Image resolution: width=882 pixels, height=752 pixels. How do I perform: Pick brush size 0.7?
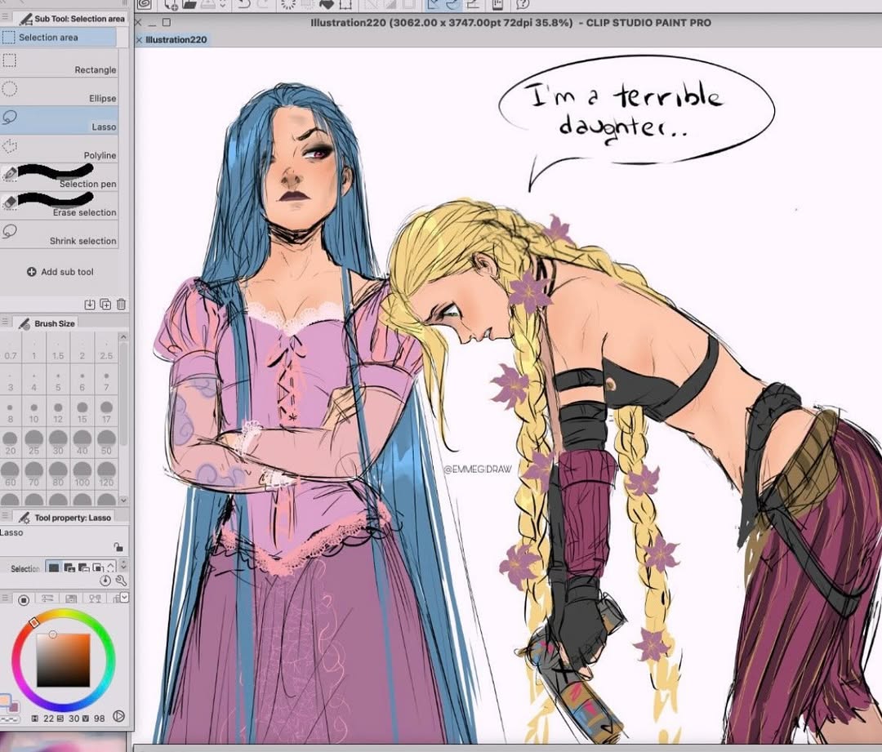pos(10,349)
